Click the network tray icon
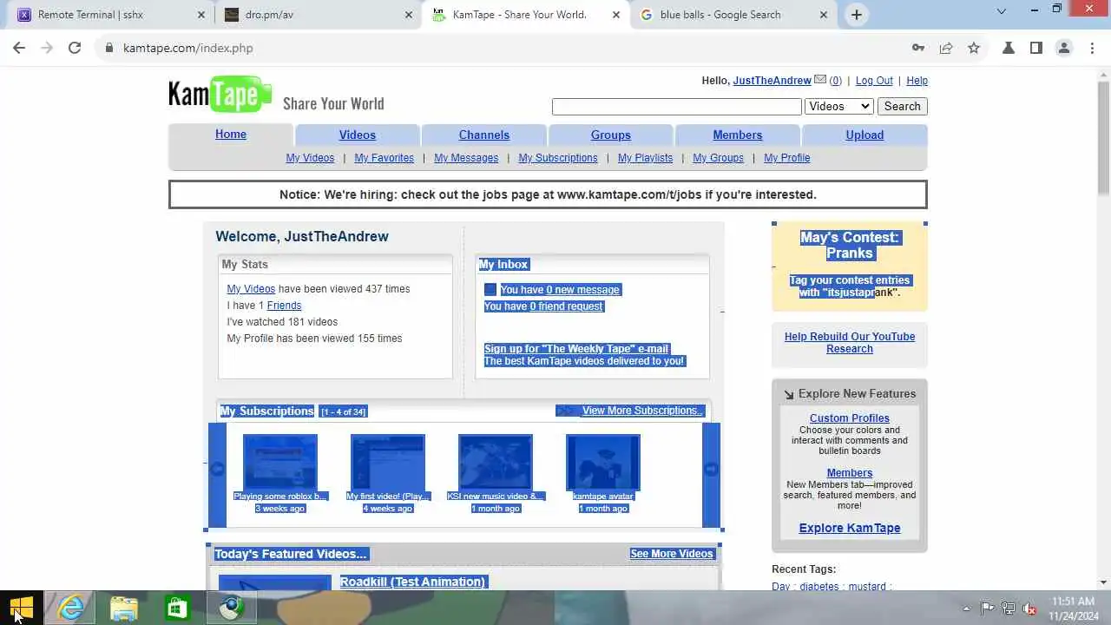Image resolution: width=1111 pixels, height=625 pixels. pos(1009,609)
